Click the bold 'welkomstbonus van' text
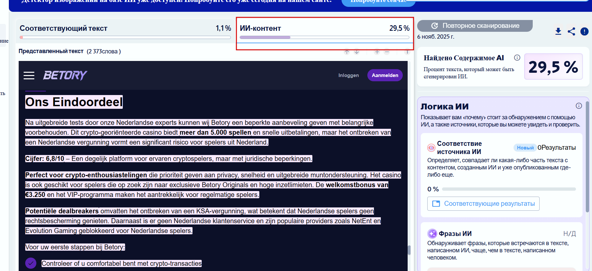 point(357,185)
